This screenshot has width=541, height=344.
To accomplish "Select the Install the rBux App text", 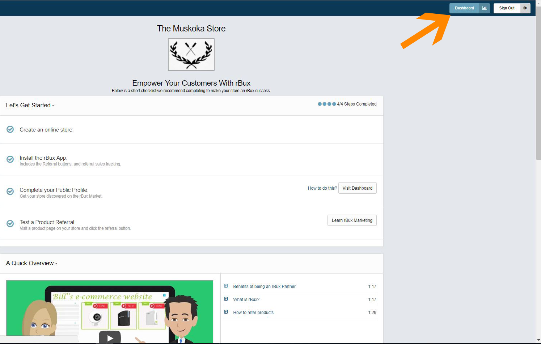I will tap(43, 158).
